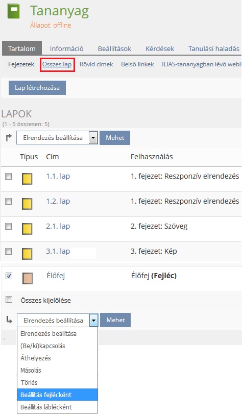Open the Beállítások tab

(114, 48)
